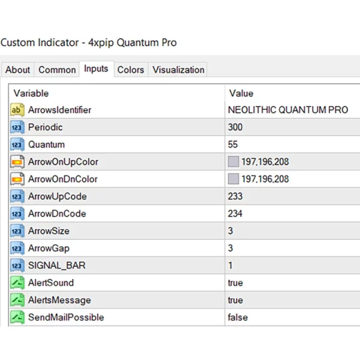Click the boolean icon next to AlertsMessage

pos(17,300)
